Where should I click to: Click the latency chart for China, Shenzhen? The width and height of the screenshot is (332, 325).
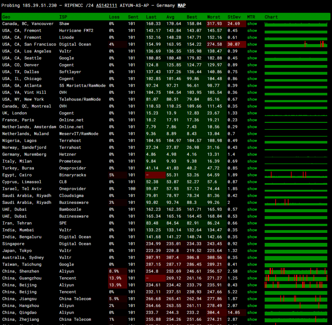296,271
